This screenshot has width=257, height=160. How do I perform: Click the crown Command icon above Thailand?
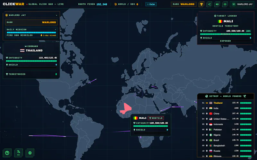pyautogui.click(x=26, y=46)
